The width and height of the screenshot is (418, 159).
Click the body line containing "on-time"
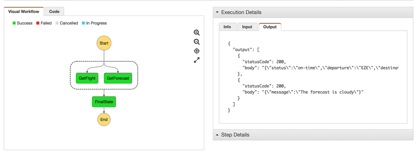[320, 68]
